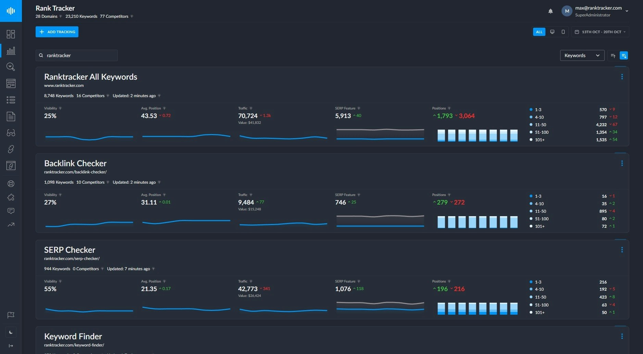Click 28 Domains info icon in header

click(61, 16)
